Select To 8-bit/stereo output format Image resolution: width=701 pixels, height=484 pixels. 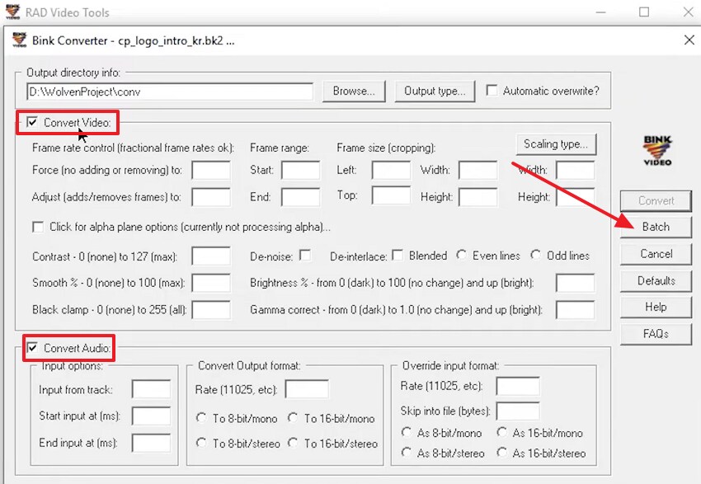[201, 443]
